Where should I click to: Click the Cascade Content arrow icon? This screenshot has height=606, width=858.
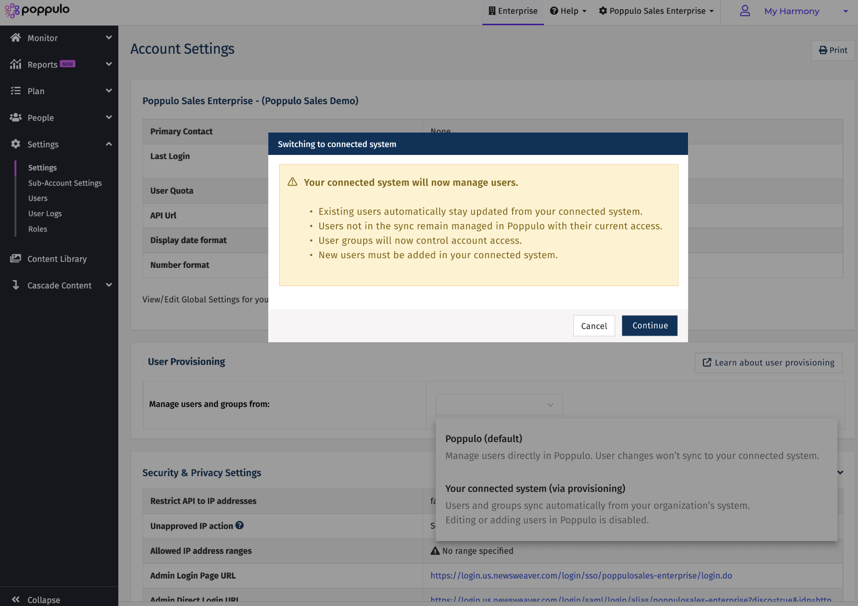16,285
